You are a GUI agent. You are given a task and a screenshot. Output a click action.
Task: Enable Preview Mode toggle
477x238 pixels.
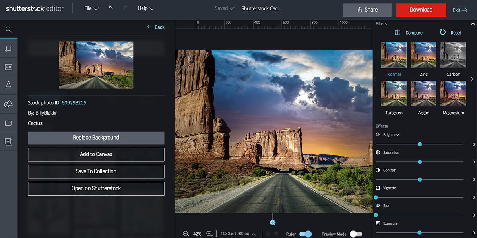(356, 234)
